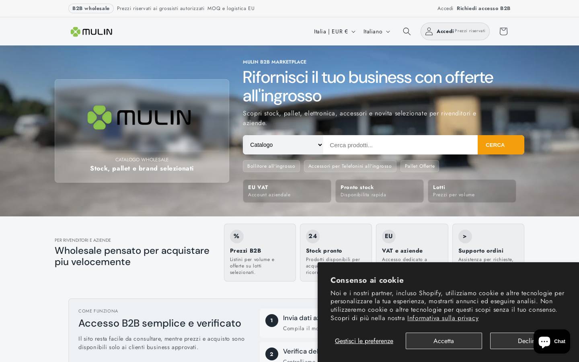Open the search magnifier icon
579x362 pixels.
click(407, 31)
